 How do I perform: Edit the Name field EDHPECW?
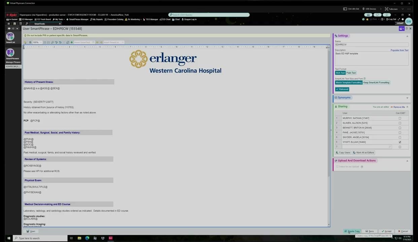click(372, 44)
